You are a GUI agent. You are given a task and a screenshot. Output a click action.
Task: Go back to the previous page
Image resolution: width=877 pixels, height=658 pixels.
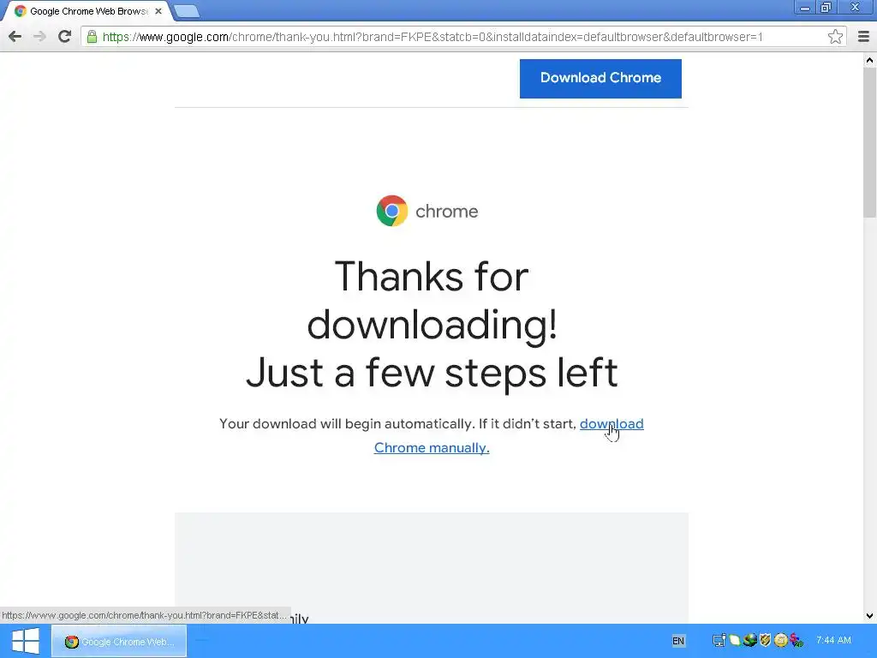pos(15,36)
